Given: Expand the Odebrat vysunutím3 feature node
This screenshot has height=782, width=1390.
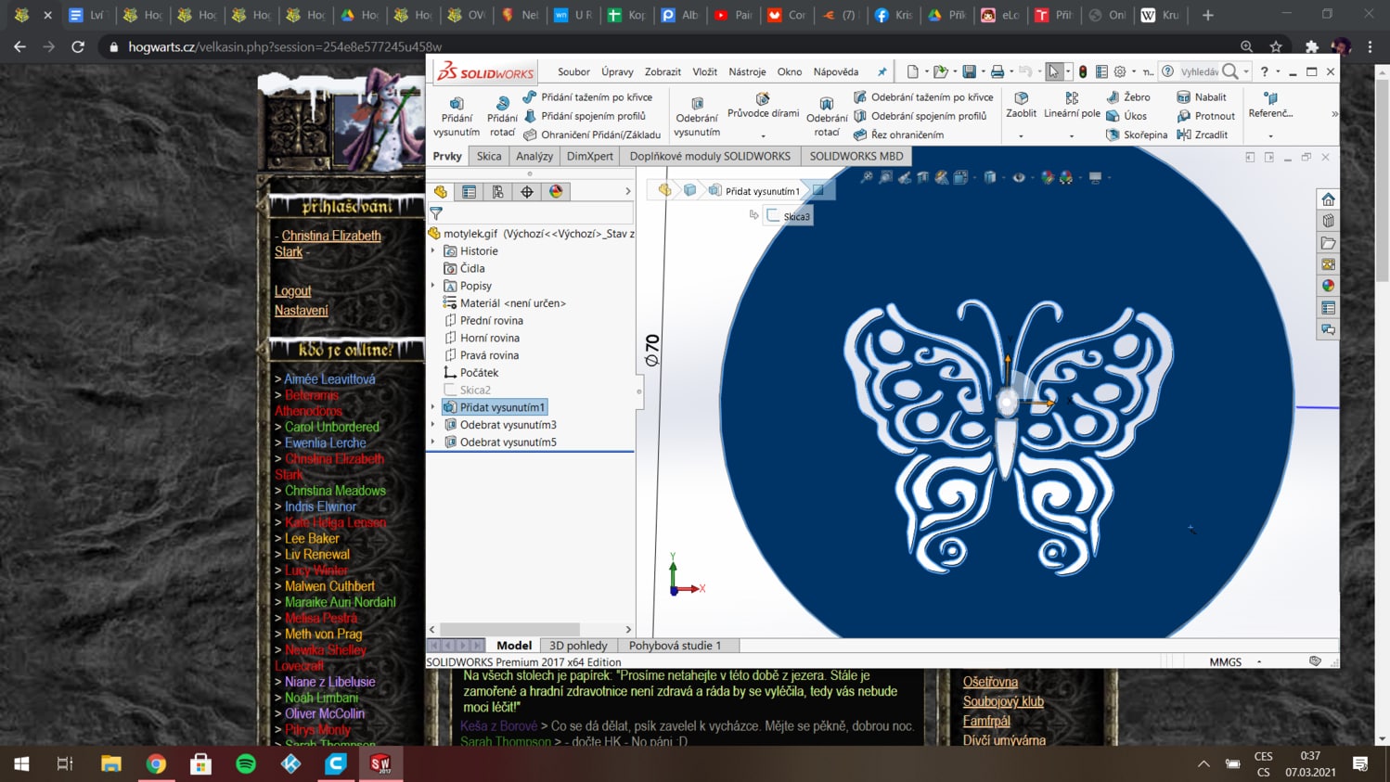Looking at the screenshot, I should (432, 425).
